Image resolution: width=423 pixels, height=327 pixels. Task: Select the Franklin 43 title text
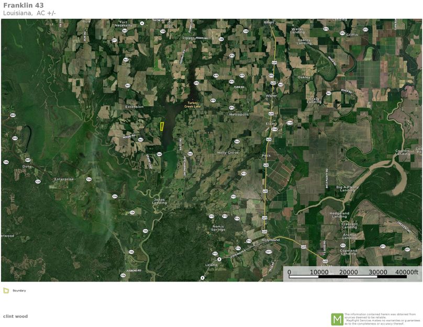23,5
